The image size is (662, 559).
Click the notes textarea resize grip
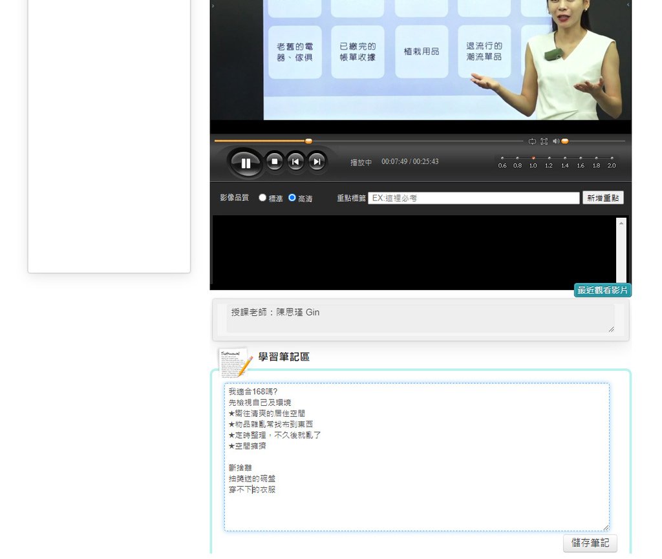point(606,527)
